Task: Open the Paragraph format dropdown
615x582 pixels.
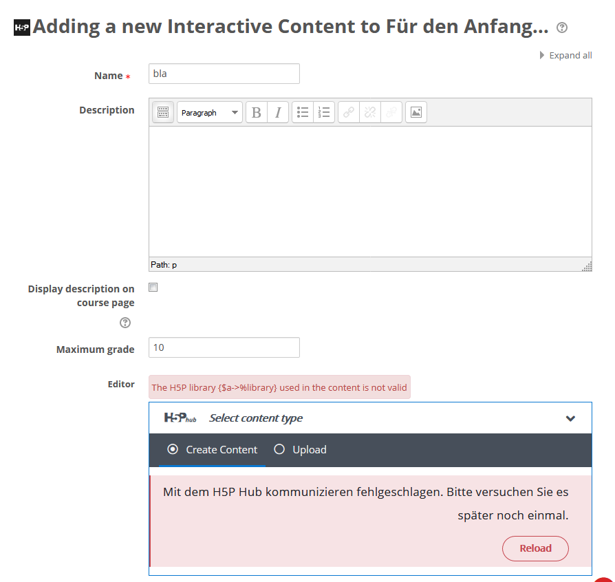Action: tap(210, 112)
